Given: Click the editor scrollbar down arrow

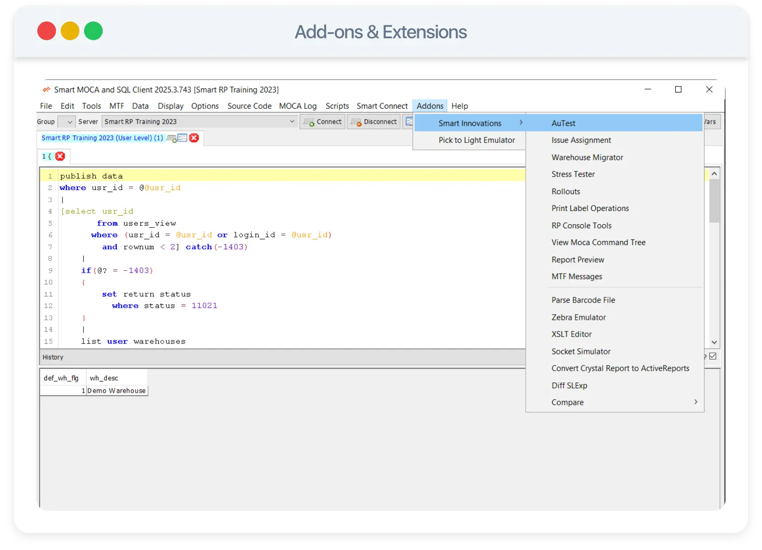Looking at the screenshot, I should (x=714, y=342).
